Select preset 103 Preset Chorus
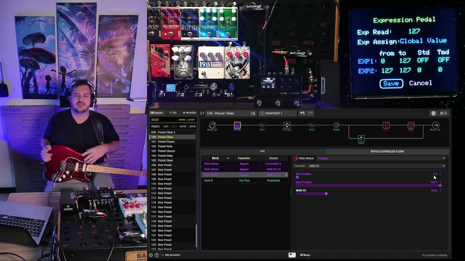Viewport: 465px width, 261px height. (173, 151)
